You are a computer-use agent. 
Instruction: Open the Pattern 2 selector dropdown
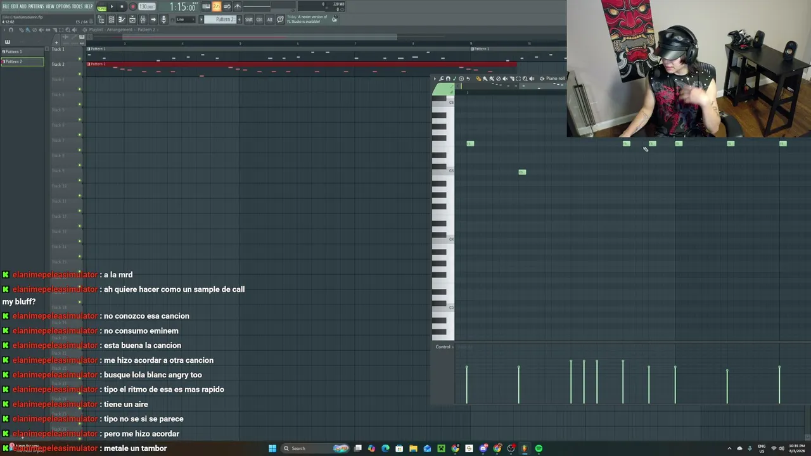223,20
